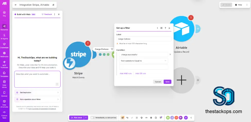This screenshot has height=122, width=251.
Task: Open the top-right three-dot menu
Action: click(247, 5)
